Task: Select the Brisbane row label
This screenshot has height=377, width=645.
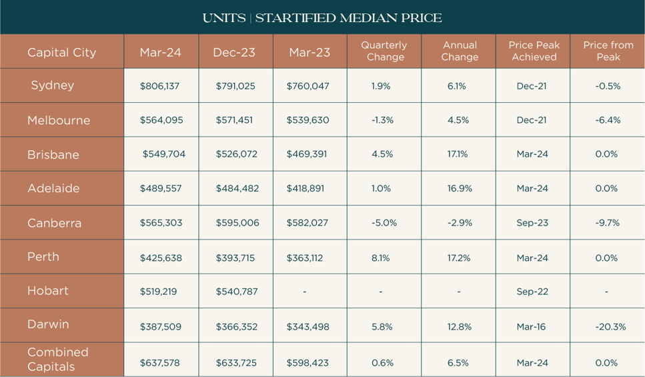Action: (53, 155)
